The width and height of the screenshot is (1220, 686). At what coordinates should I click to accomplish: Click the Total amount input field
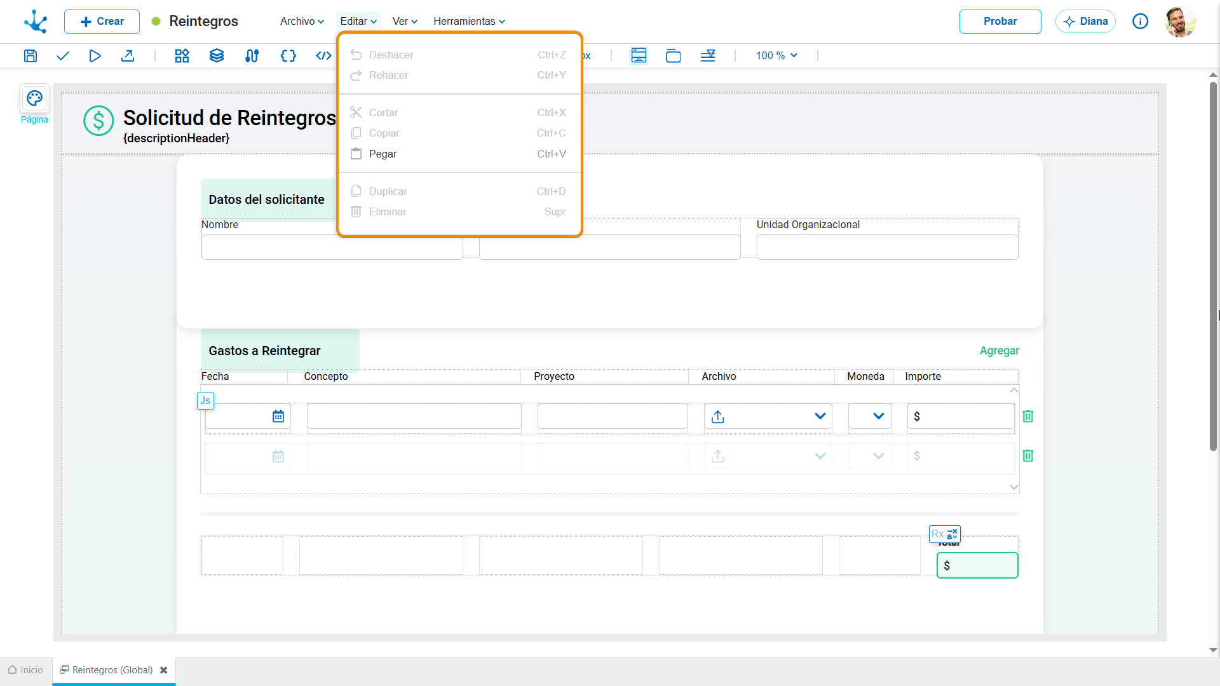pos(977,565)
